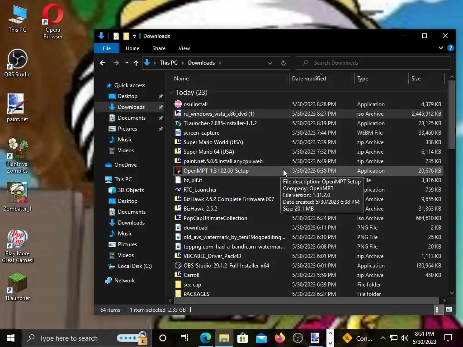This screenshot has width=463, height=347.
Task: Select BizHawk 2.5.2 Complete Firmware 007
Action: point(228,199)
